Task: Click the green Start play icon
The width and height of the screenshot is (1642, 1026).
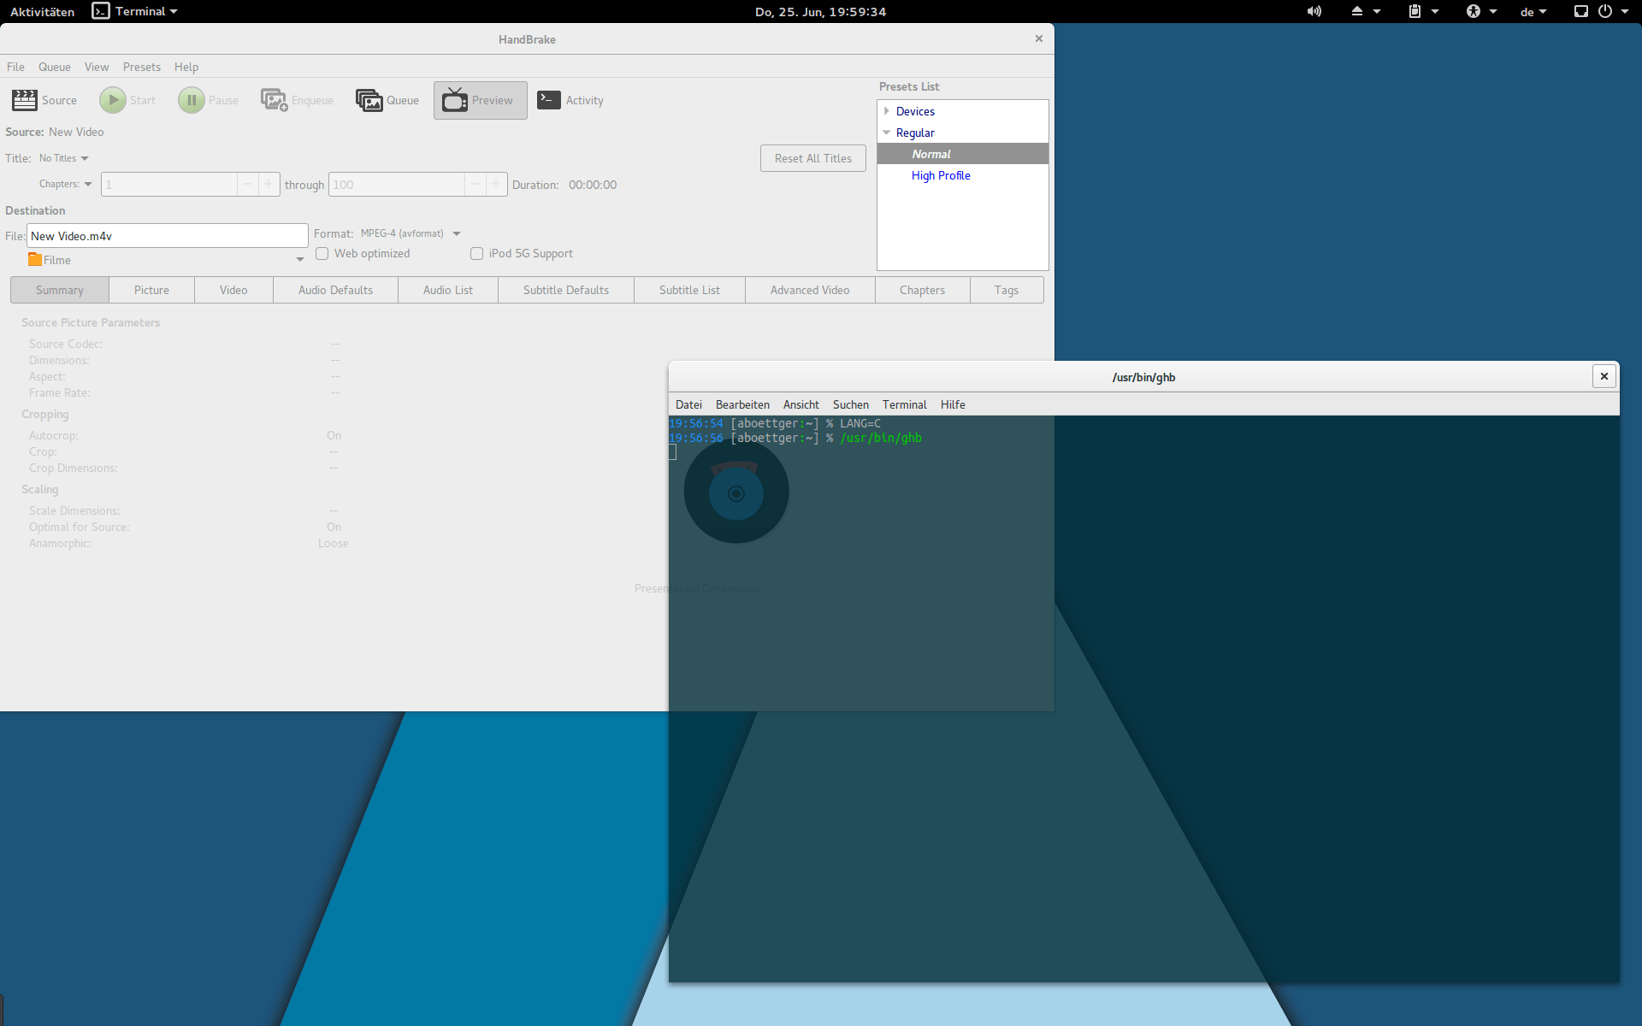Action: (x=112, y=100)
